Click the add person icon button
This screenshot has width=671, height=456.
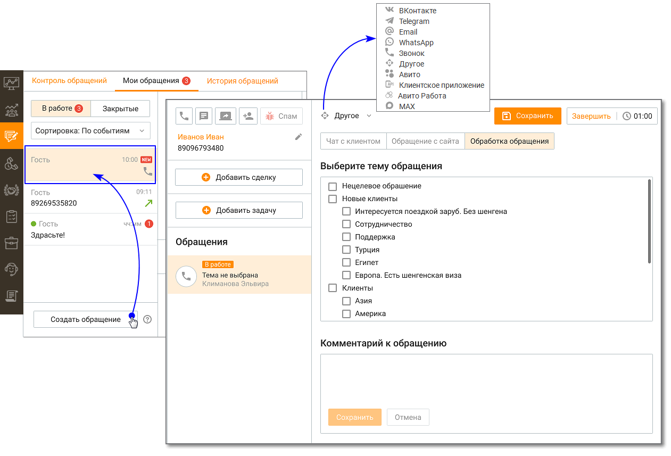[x=248, y=116]
